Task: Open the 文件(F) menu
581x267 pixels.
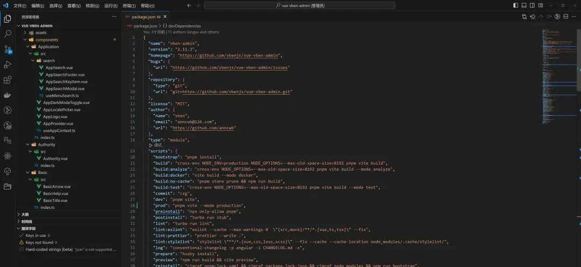Action: pos(20,5)
